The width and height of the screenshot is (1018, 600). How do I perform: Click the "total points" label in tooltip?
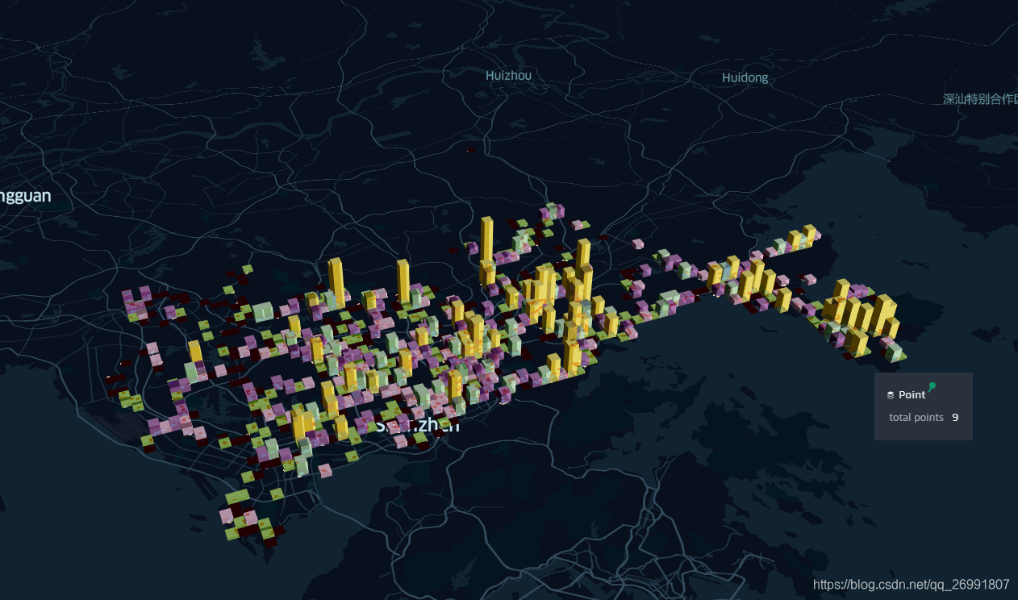pos(916,418)
